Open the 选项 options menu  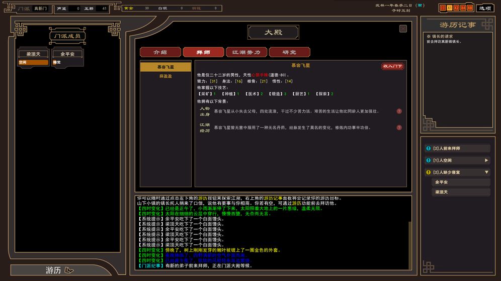click(x=485, y=8)
